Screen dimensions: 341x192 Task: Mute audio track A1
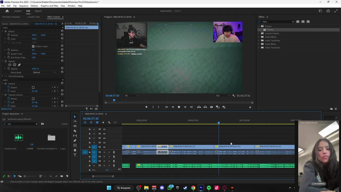(x=104, y=152)
